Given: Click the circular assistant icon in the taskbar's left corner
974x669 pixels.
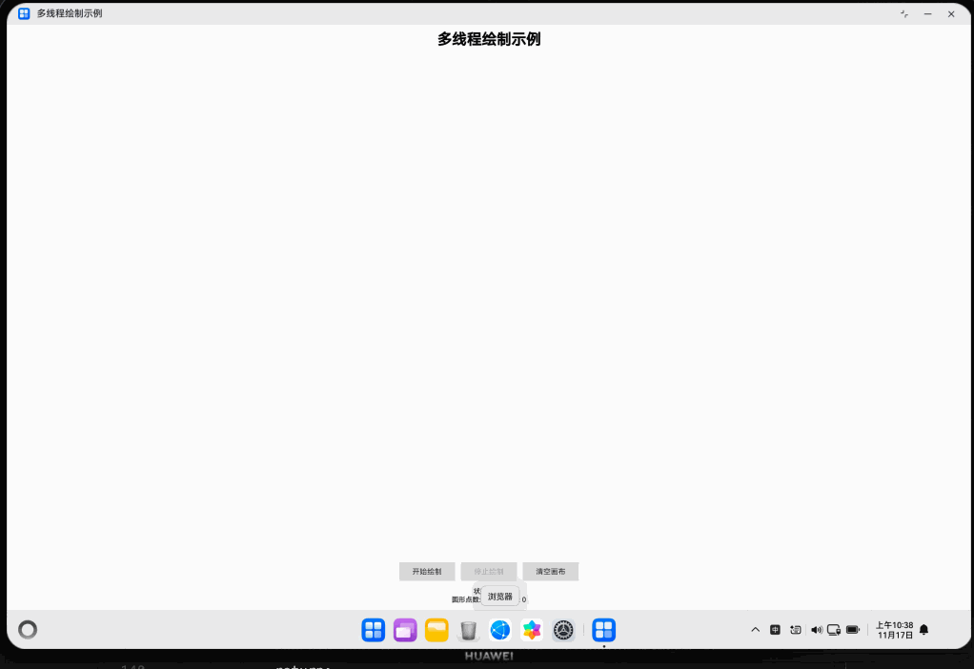Looking at the screenshot, I should click(28, 630).
